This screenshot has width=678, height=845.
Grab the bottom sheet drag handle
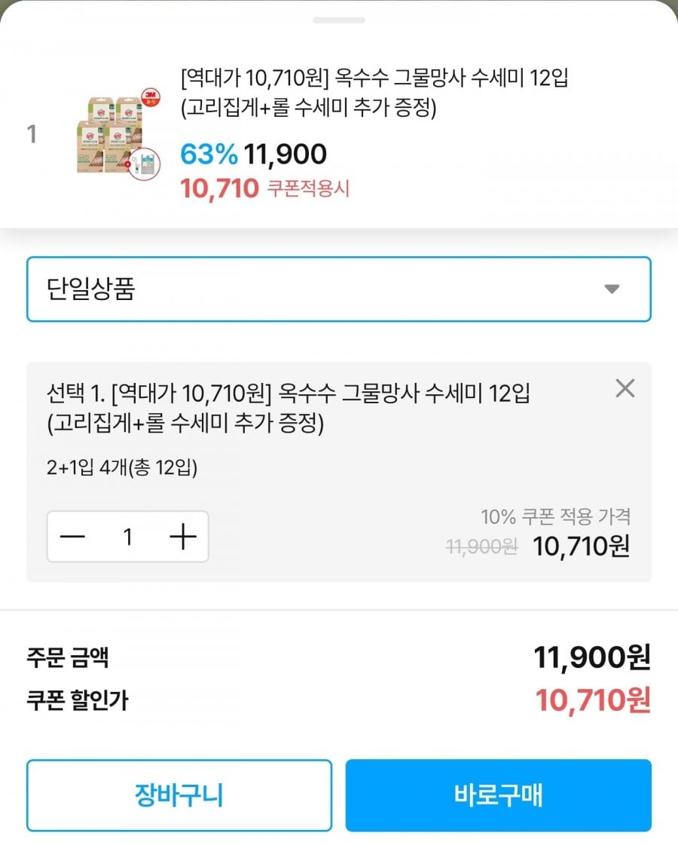[x=339, y=20]
